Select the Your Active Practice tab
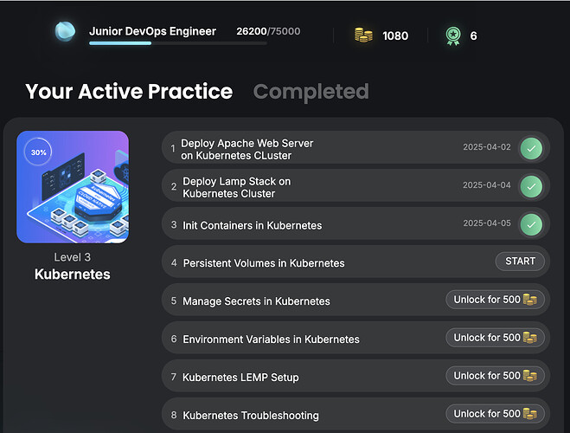 (129, 92)
